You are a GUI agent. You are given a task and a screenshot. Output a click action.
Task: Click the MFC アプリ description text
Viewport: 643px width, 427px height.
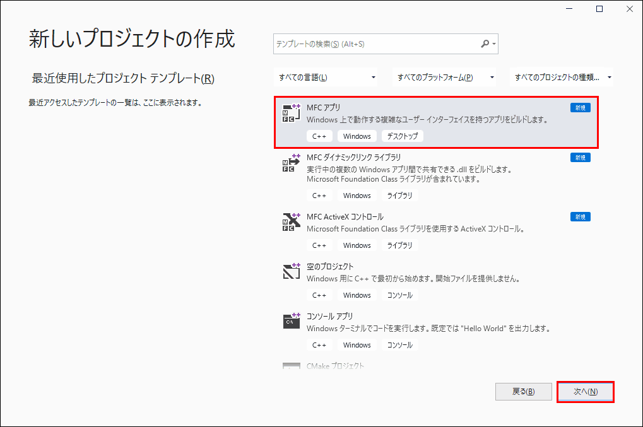[x=428, y=120]
